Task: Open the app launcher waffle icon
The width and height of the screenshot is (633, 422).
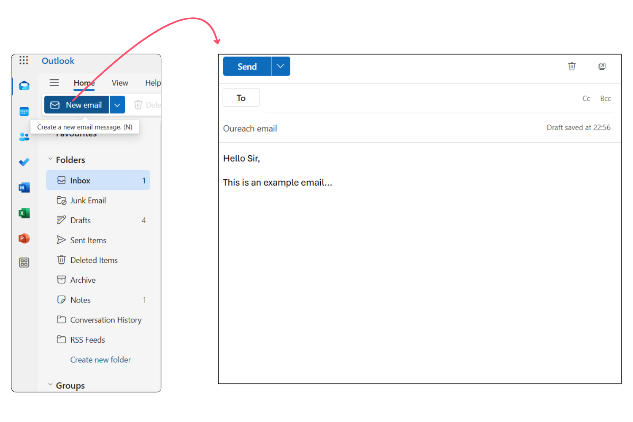Action: coord(24,60)
